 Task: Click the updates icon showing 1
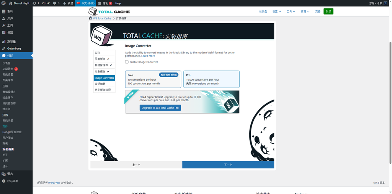[34, 3]
